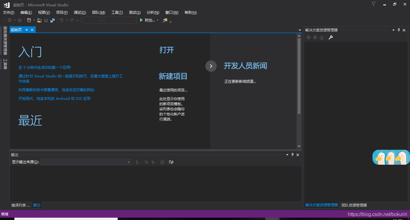Open the 分析(N) menu
410x220 pixels.
[153, 13]
